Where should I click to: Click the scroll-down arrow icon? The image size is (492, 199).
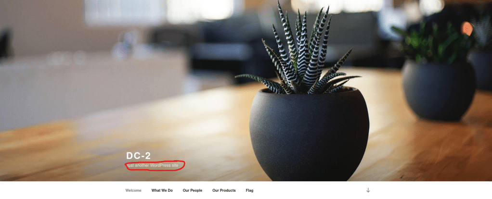click(368, 190)
